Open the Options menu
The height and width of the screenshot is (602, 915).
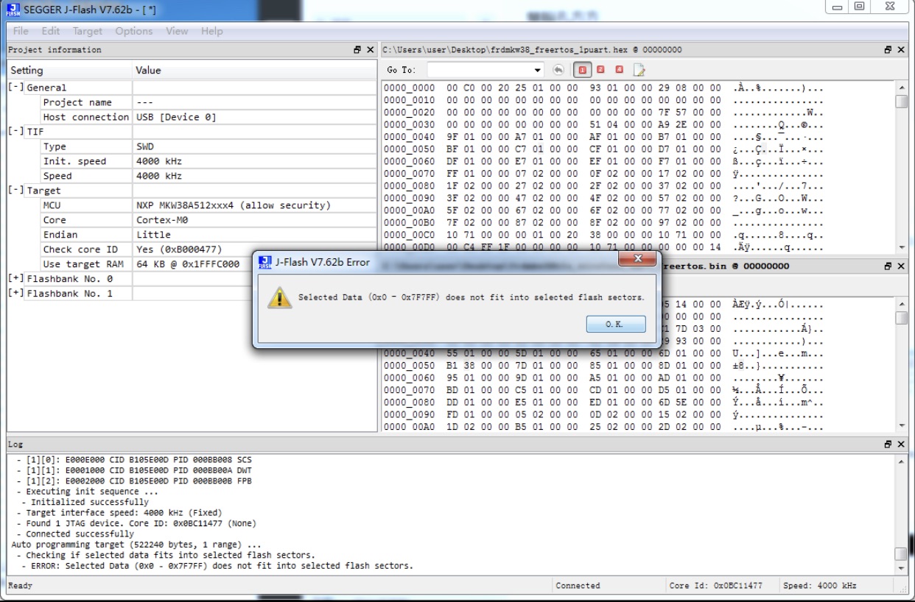point(134,31)
